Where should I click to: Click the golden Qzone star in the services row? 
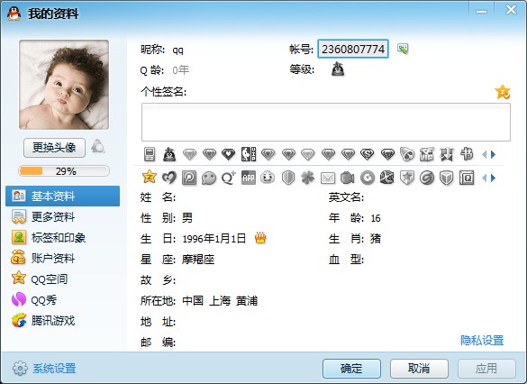(150, 178)
